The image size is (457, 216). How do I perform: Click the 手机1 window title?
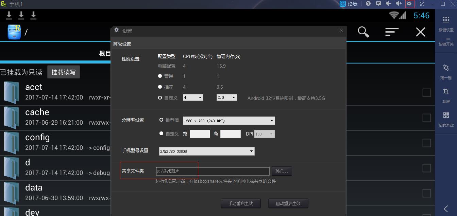click(x=16, y=4)
